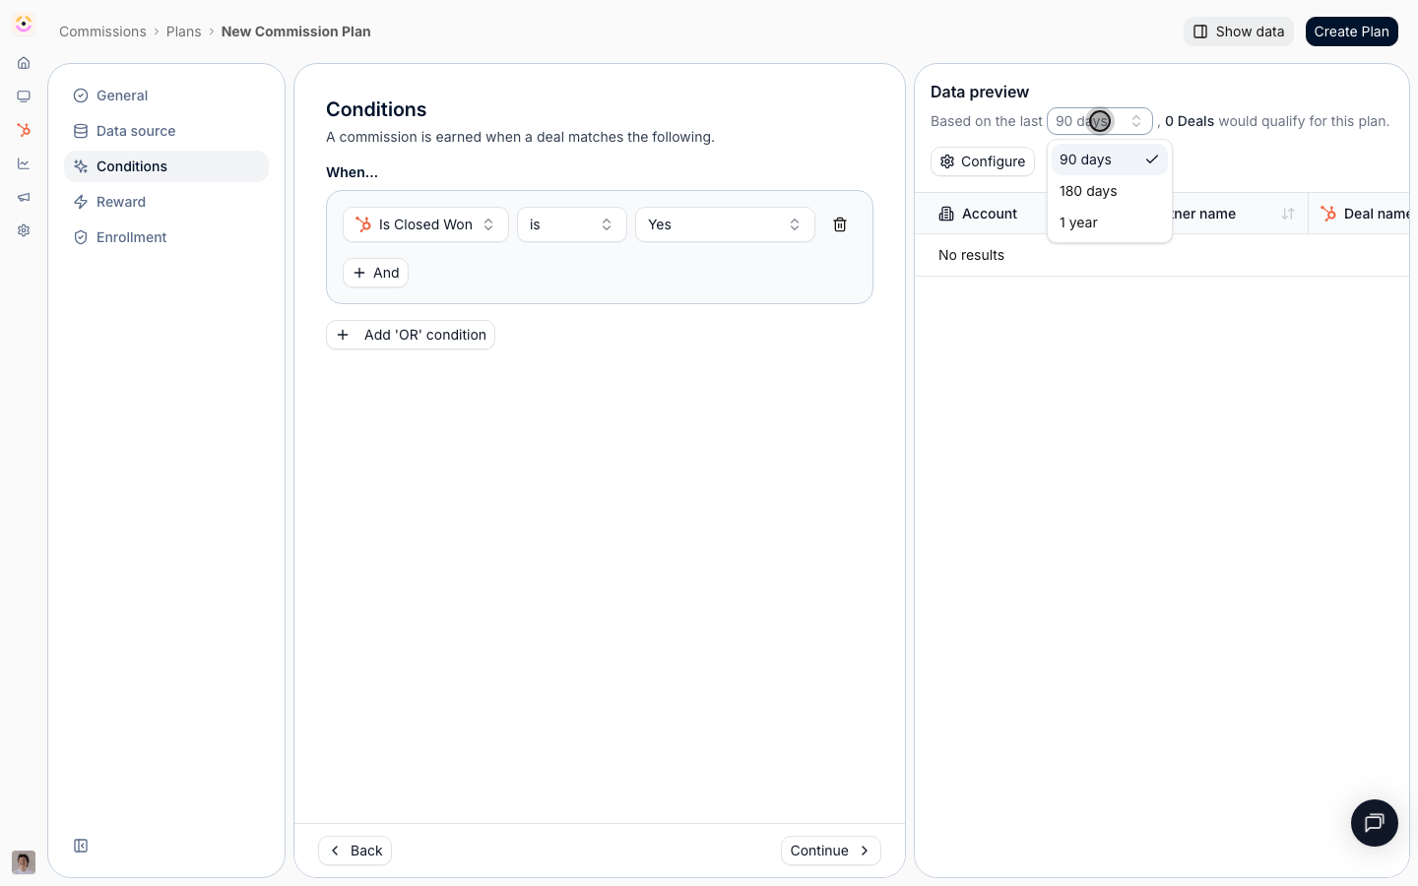Open the chat support bubble
The image size is (1418, 886).
tap(1375, 823)
